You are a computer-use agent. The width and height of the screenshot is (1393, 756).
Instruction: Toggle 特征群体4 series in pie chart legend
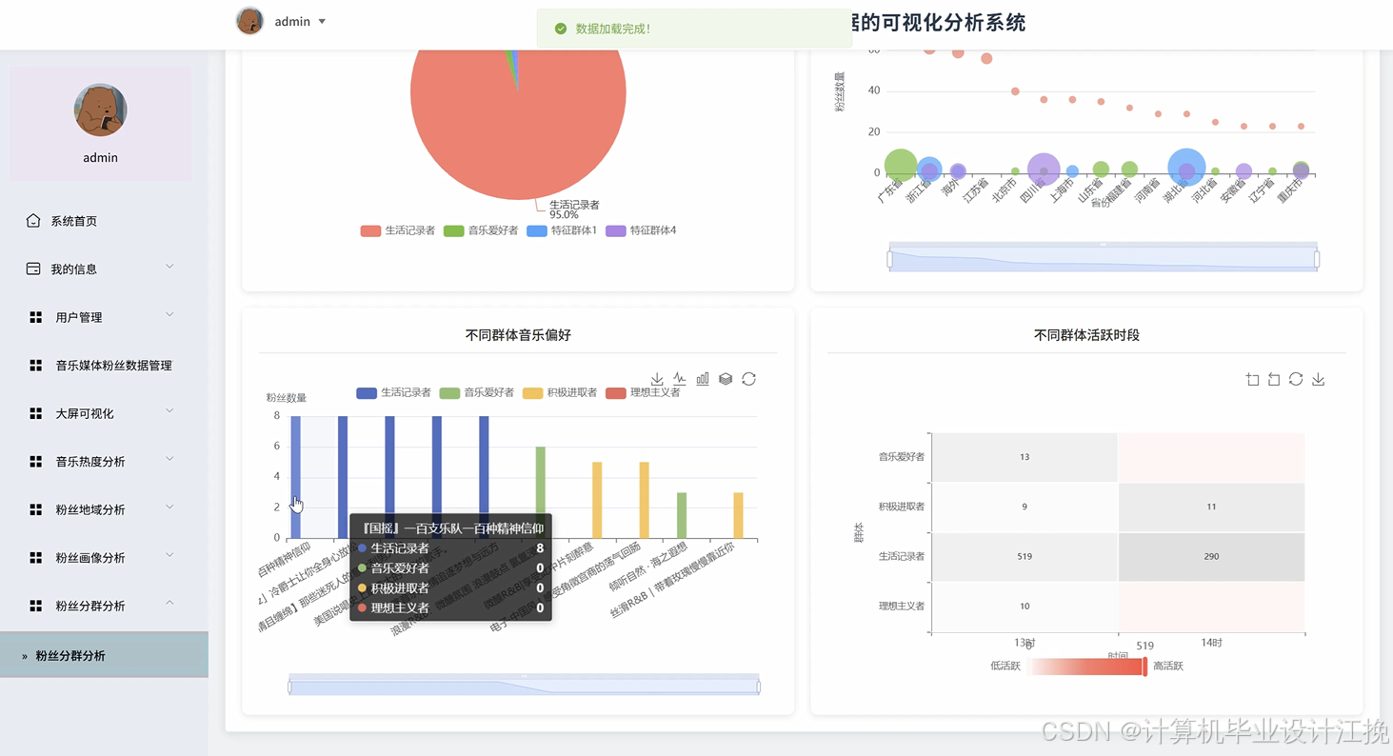641,230
